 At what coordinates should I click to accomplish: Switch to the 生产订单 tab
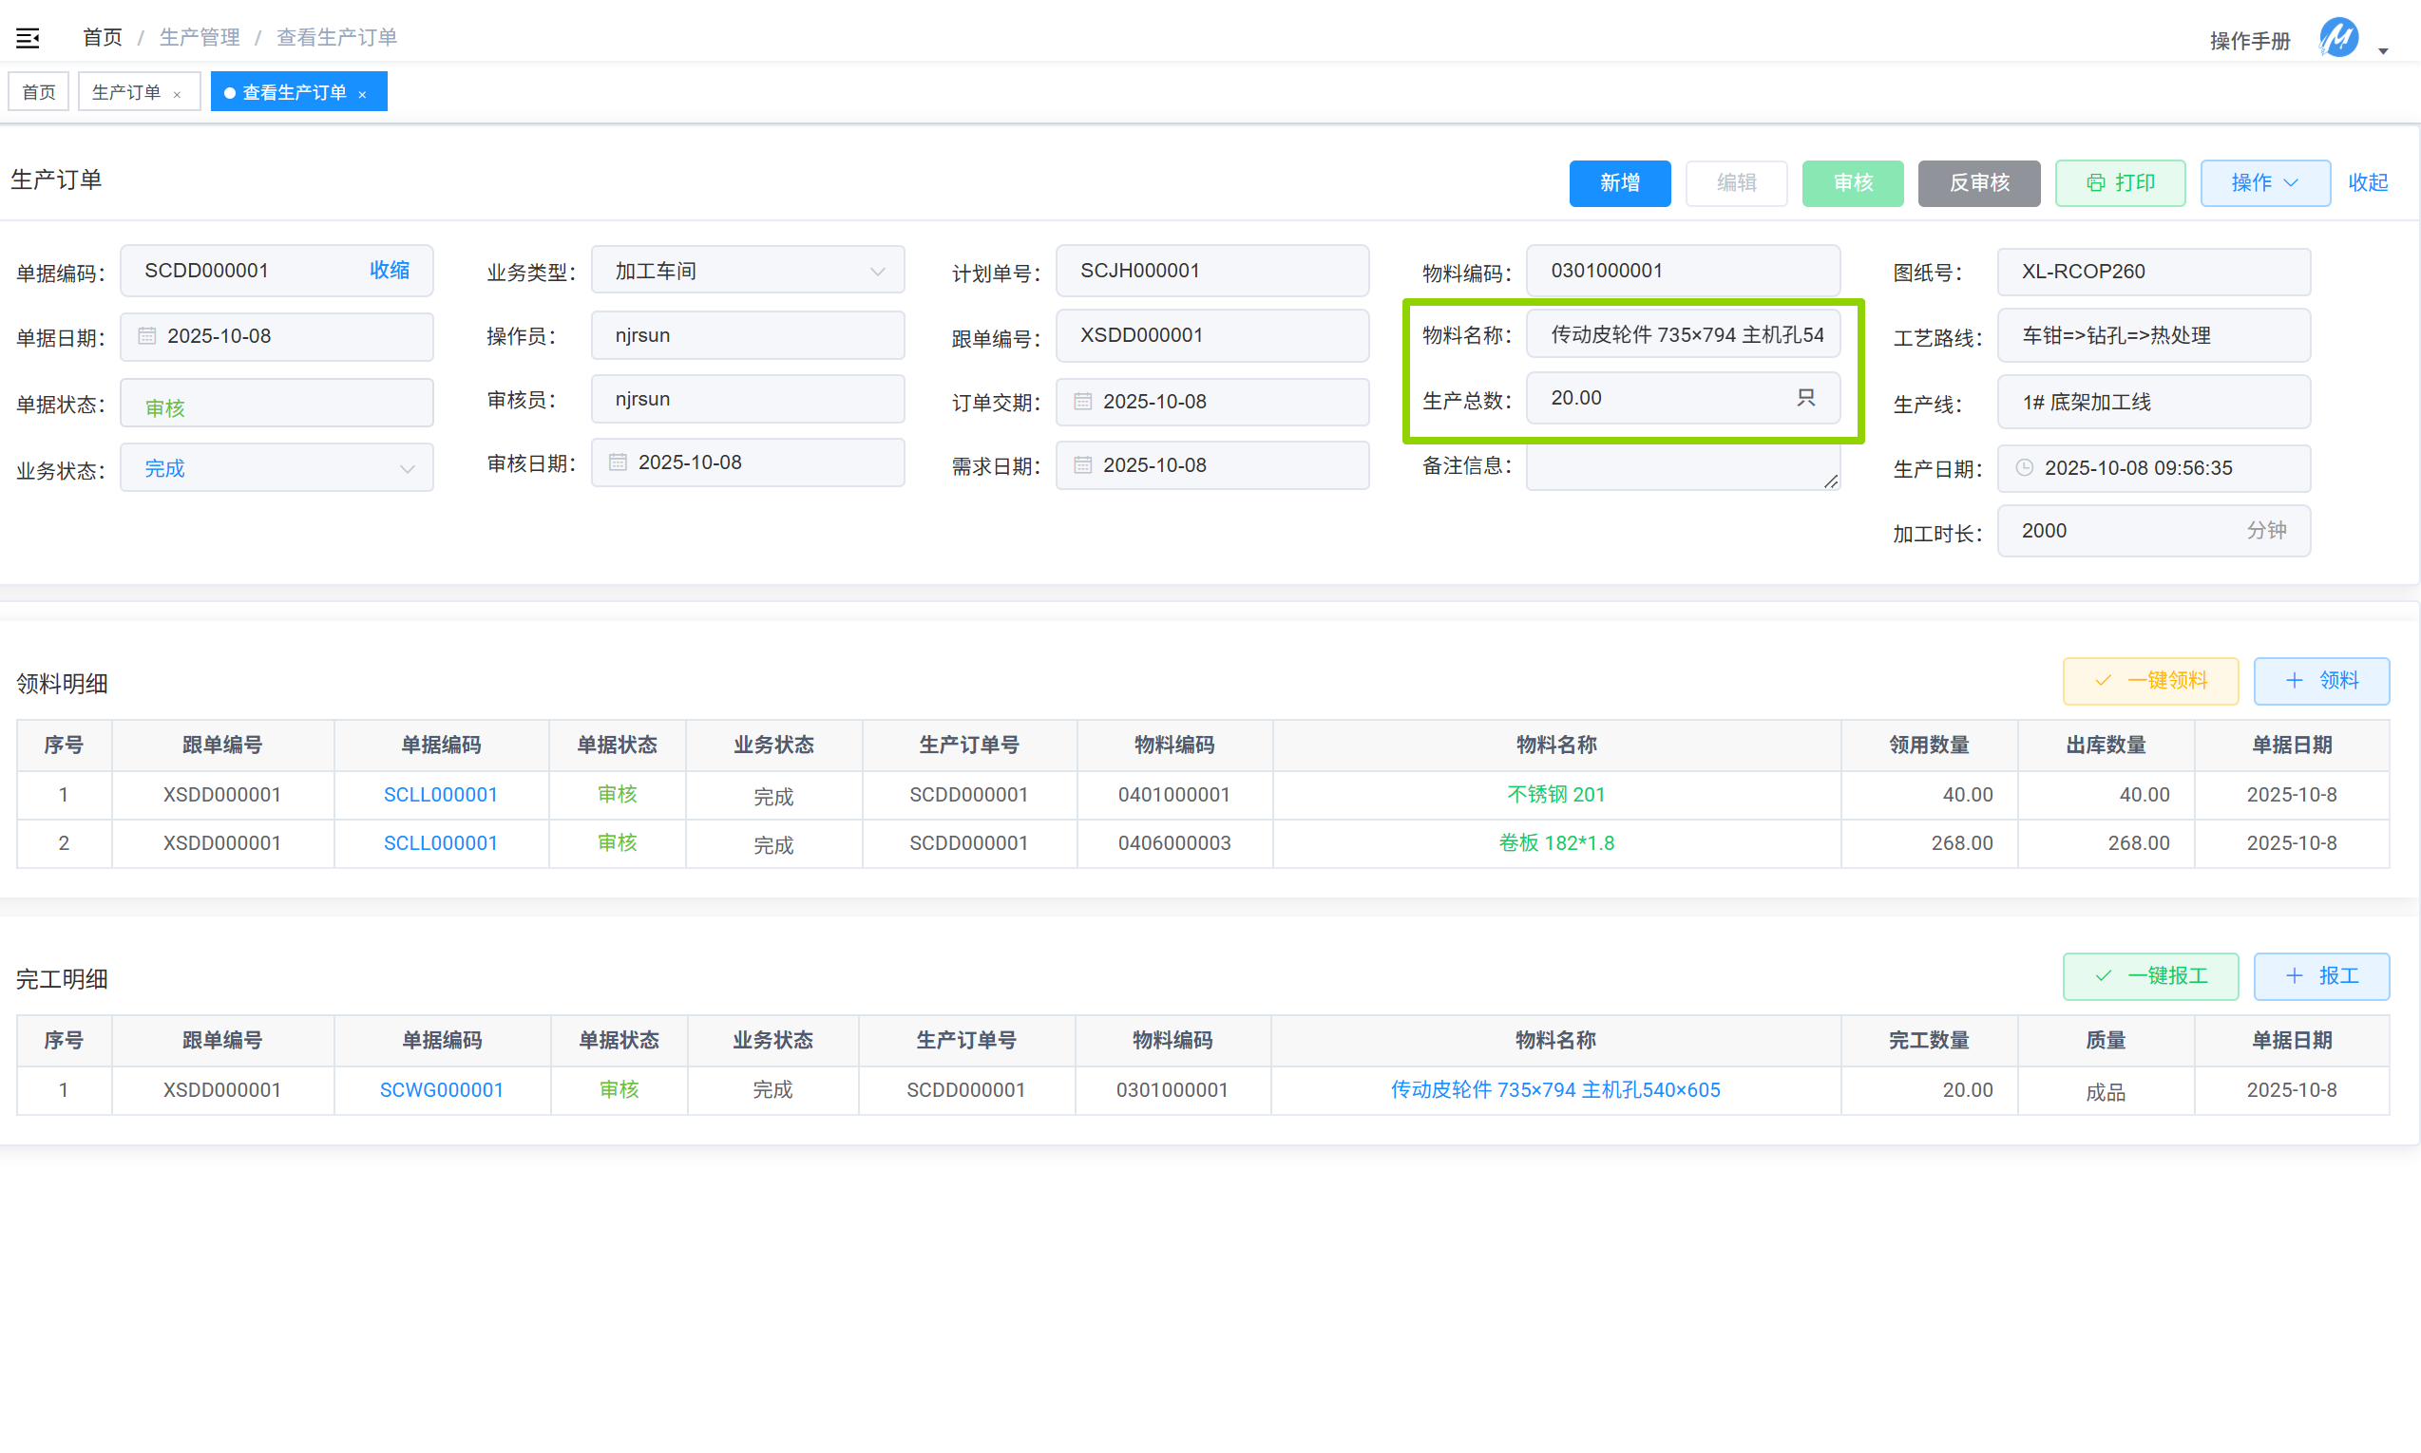point(126,92)
